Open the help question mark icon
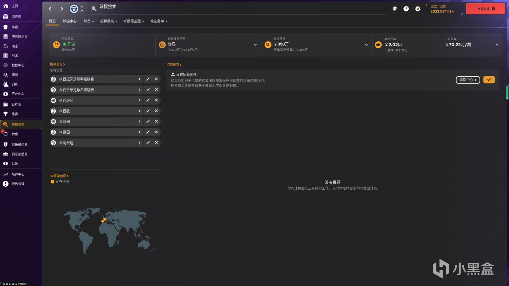The image size is (509, 286). pos(406,9)
